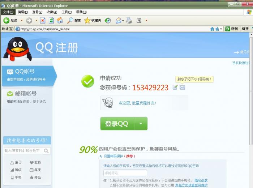Open the Mail button dropdown arrow
The width and height of the screenshot is (253, 188).
pos(123,21)
